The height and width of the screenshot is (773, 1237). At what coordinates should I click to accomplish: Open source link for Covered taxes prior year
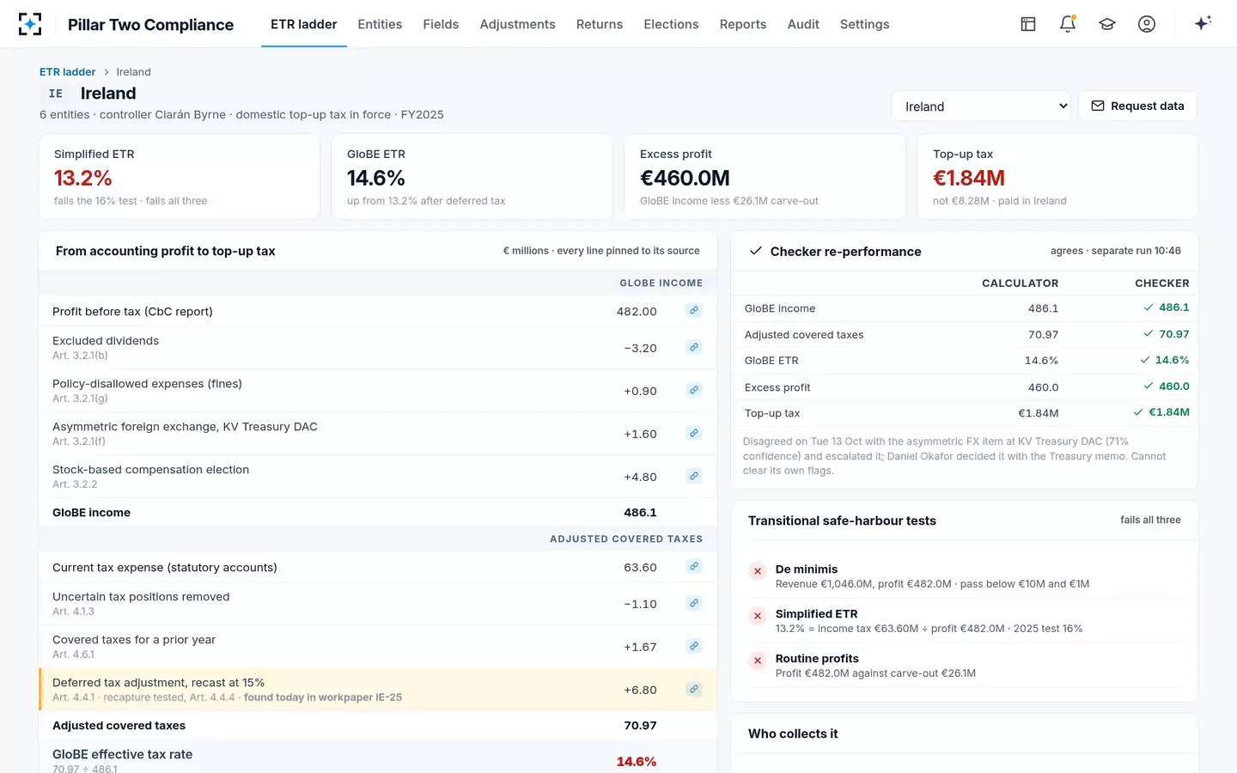(694, 646)
